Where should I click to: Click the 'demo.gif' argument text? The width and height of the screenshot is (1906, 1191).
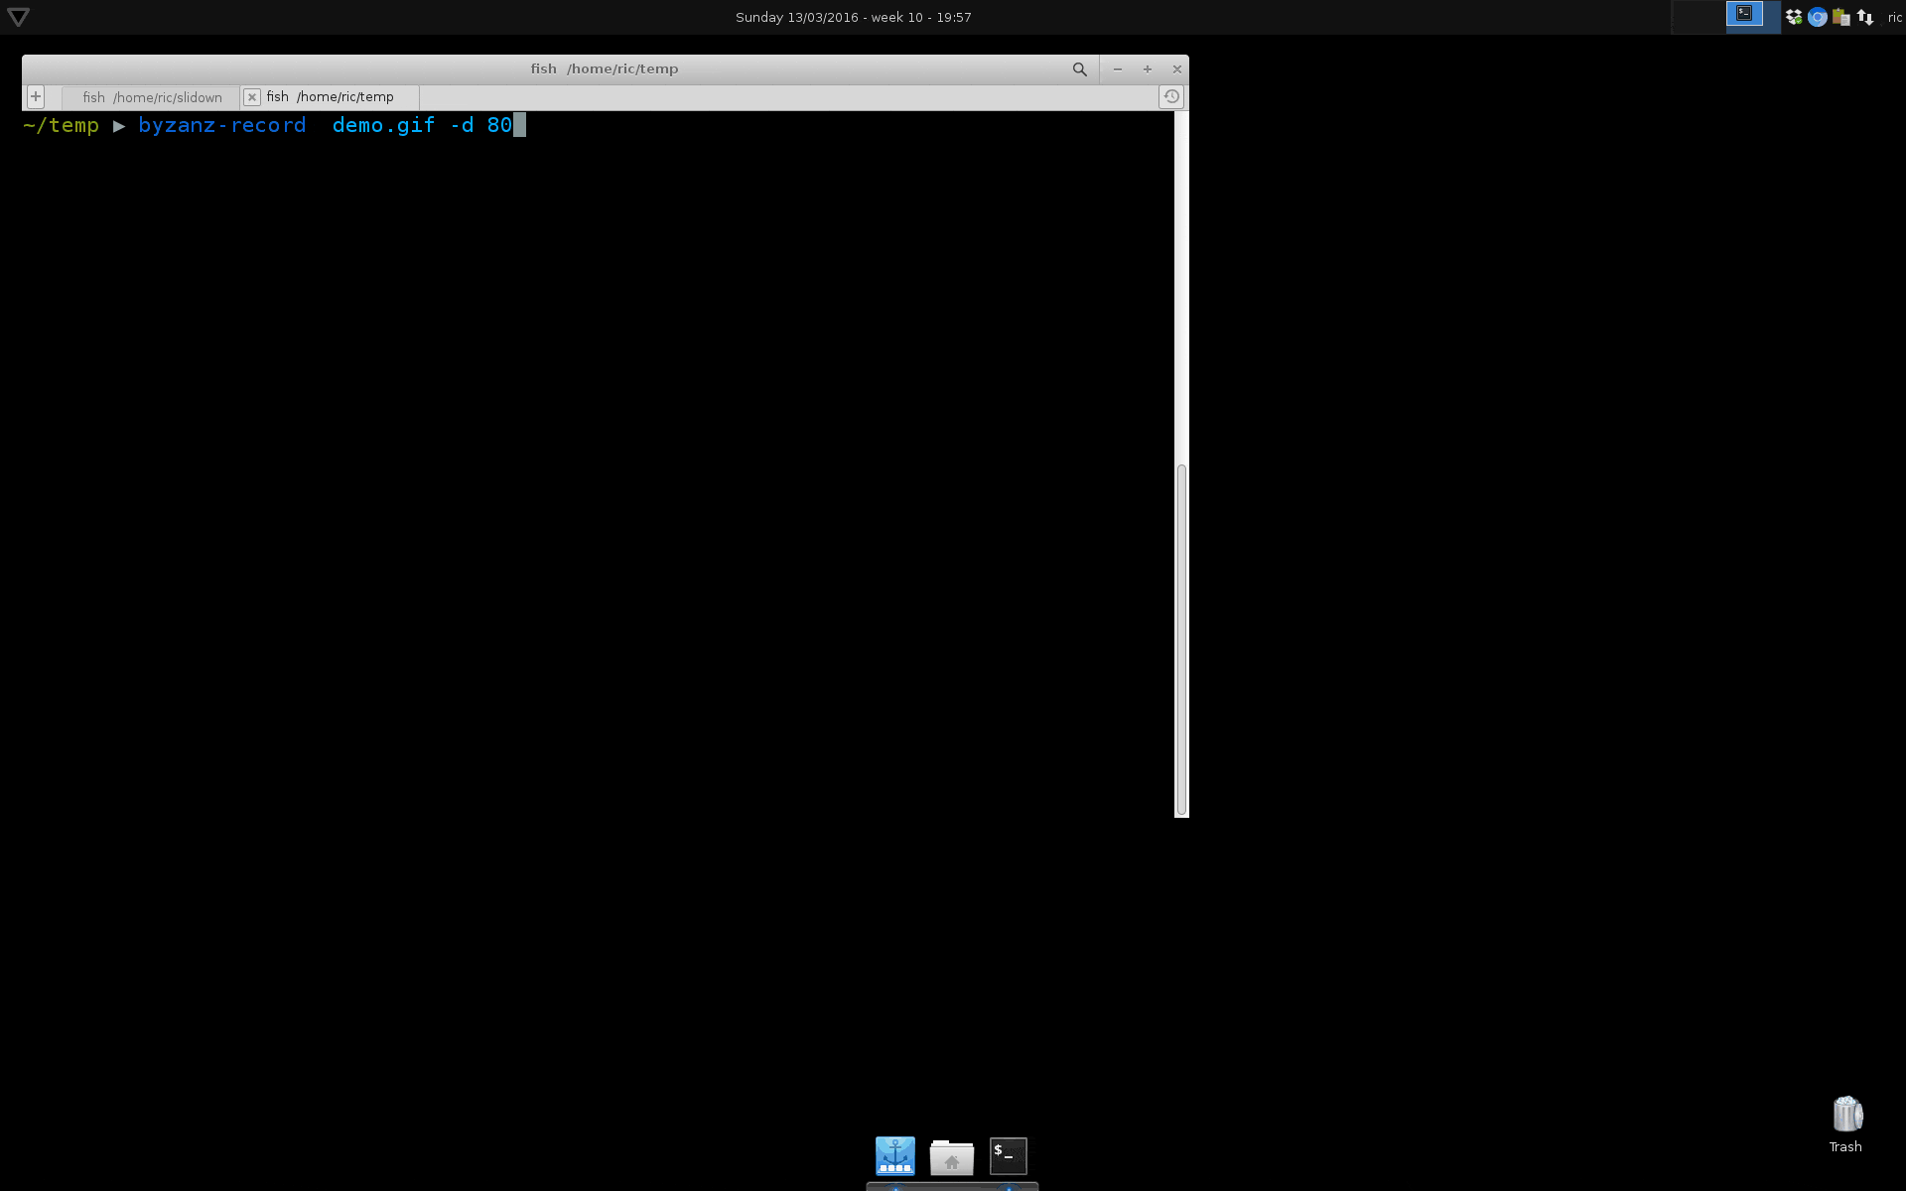(x=383, y=125)
